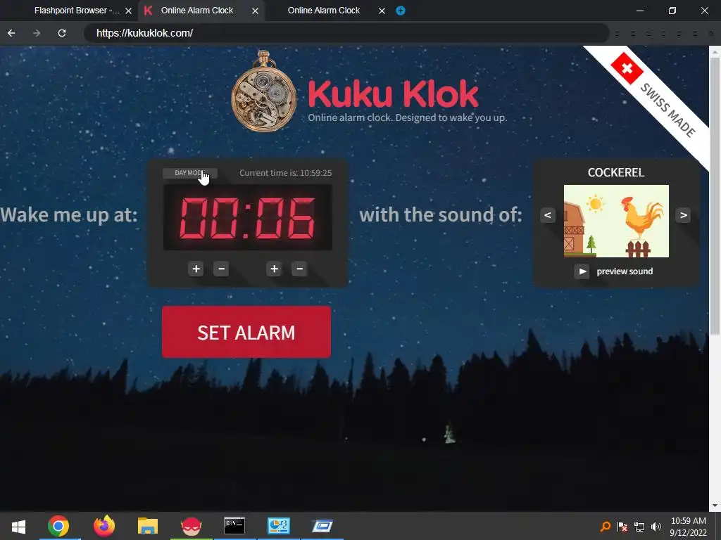Toggle the DAY MODE button

[x=190, y=173]
